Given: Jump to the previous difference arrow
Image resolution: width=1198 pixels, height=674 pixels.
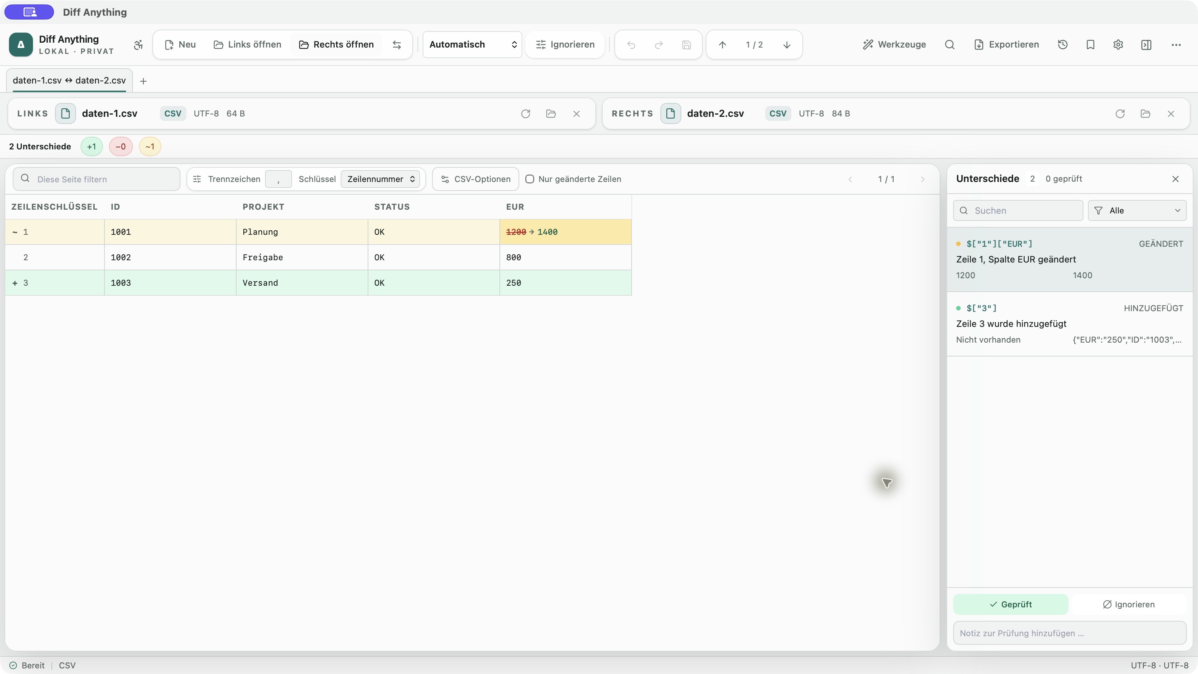Looking at the screenshot, I should 722,45.
